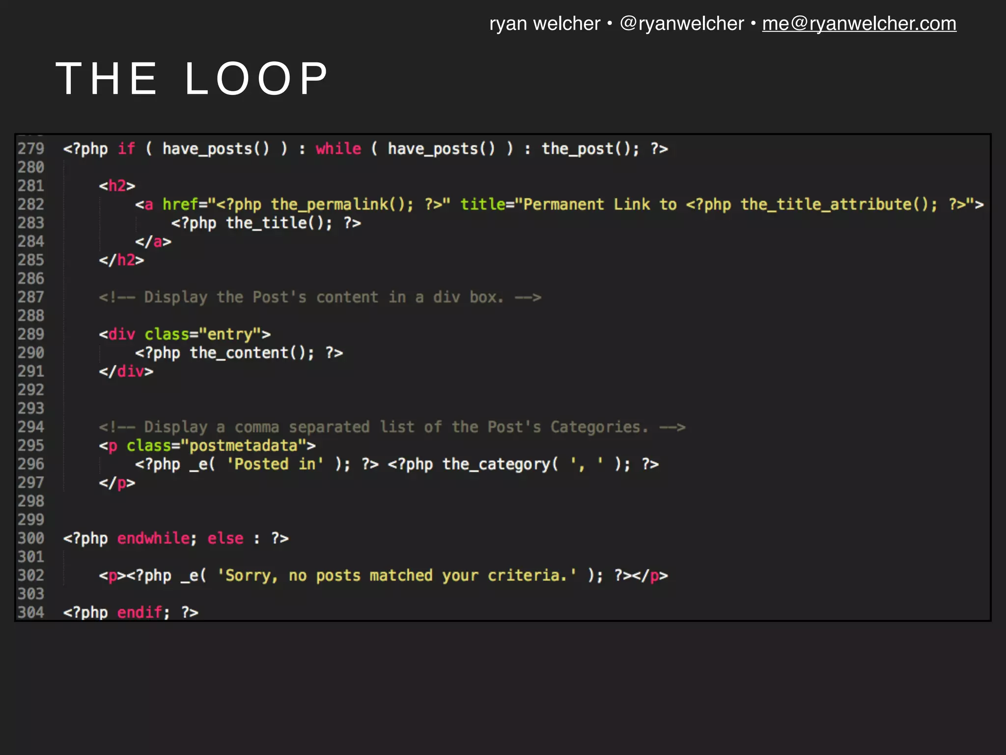Select the @ryanwelcher handle text

coord(682,24)
